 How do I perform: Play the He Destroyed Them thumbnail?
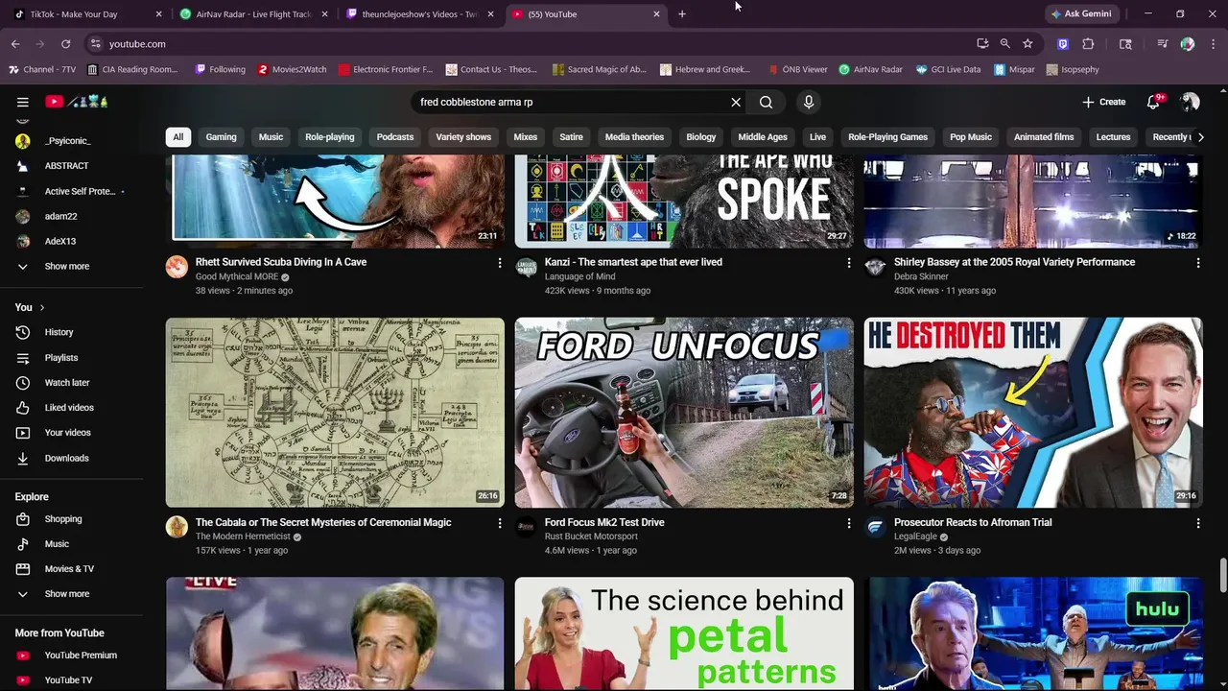1033,413
